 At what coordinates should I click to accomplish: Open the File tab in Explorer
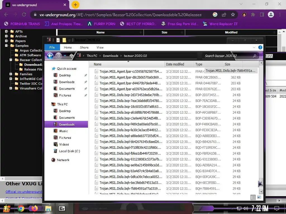pos(52,47)
